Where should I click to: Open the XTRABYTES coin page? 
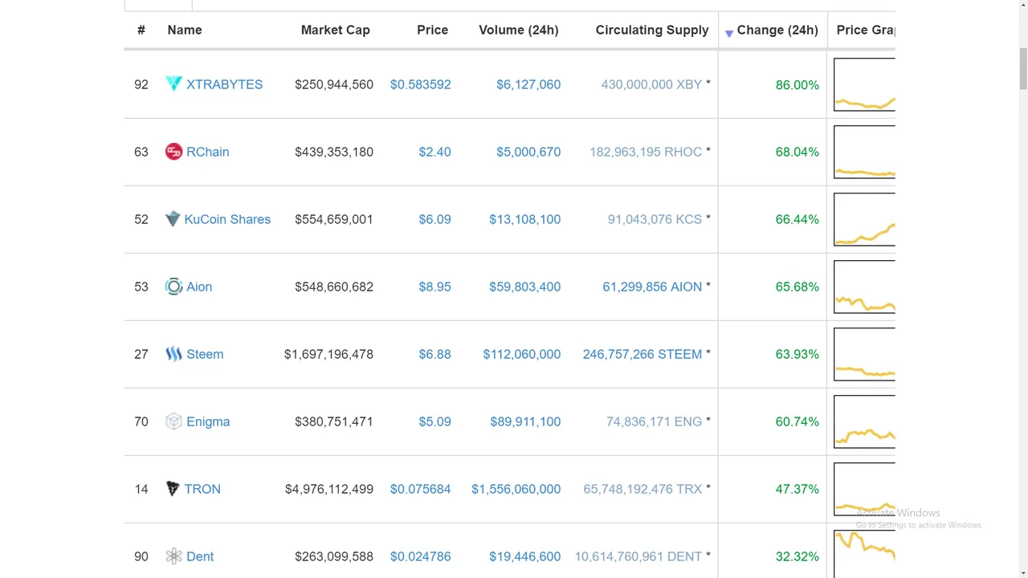click(224, 84)
